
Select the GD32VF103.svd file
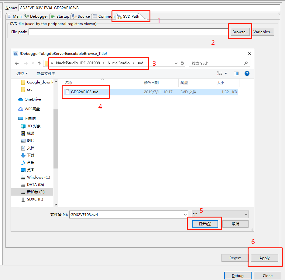pos(85,92)
